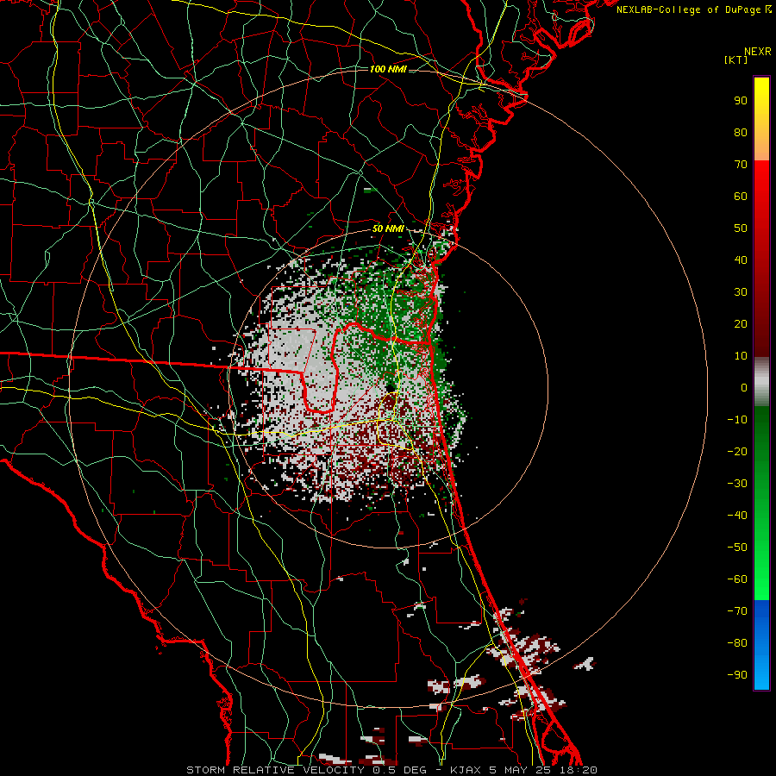776x776 pixels.
Task: Click the -10 knot scale value
Action: tap(737, 420)
